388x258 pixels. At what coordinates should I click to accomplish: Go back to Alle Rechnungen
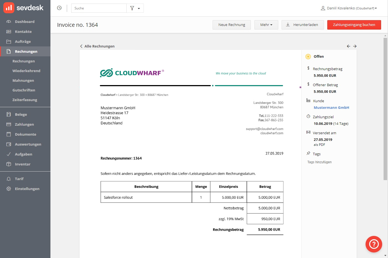point(97,46)
